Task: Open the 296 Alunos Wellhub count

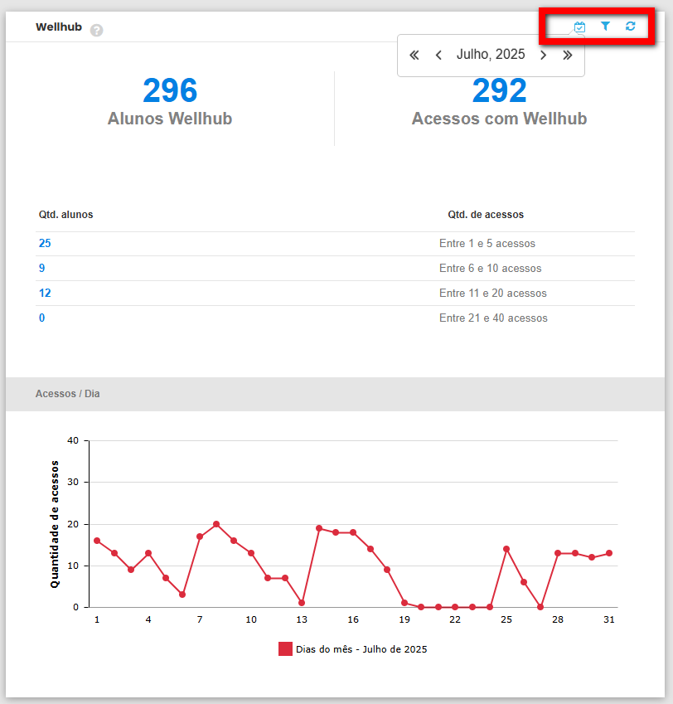Action: [170, 90]
